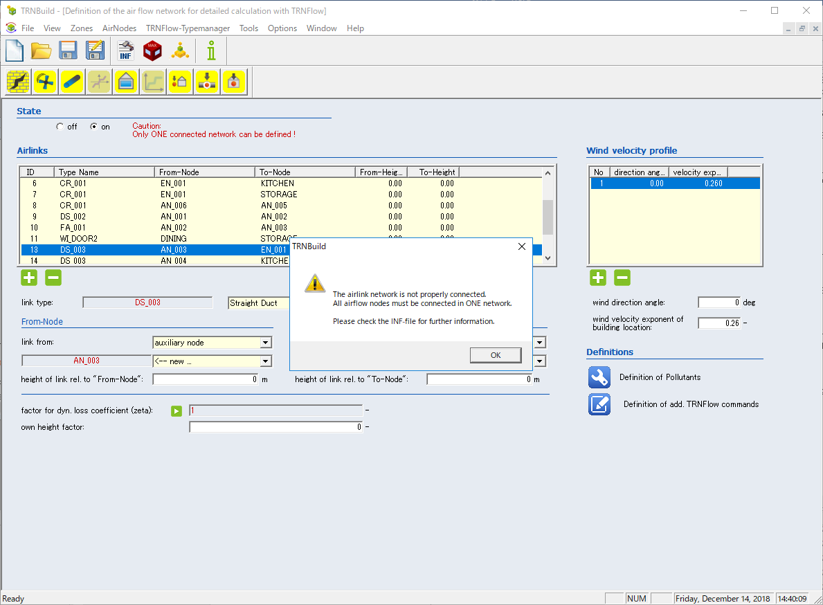Open the Help menu
Image resolution: width=823 pixels, height=605 pixels.
tap(355, 28)
